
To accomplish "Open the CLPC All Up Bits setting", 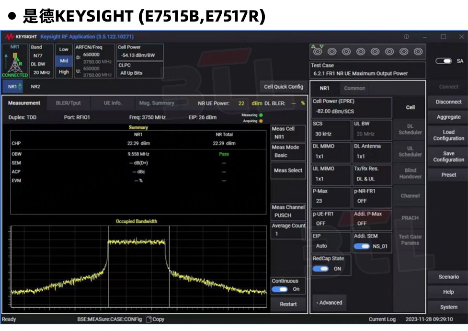I will click(x=140, y=69).
